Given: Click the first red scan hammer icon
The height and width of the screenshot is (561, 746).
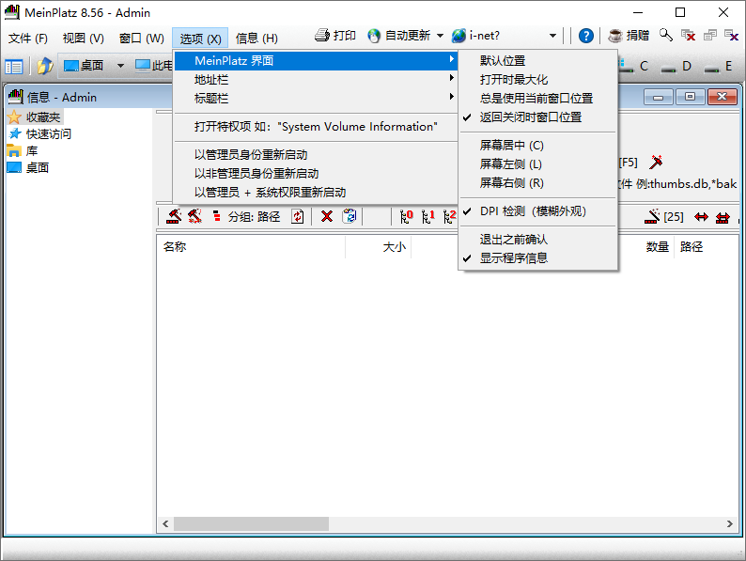Looking at the screenshot, I should [174, 216].
